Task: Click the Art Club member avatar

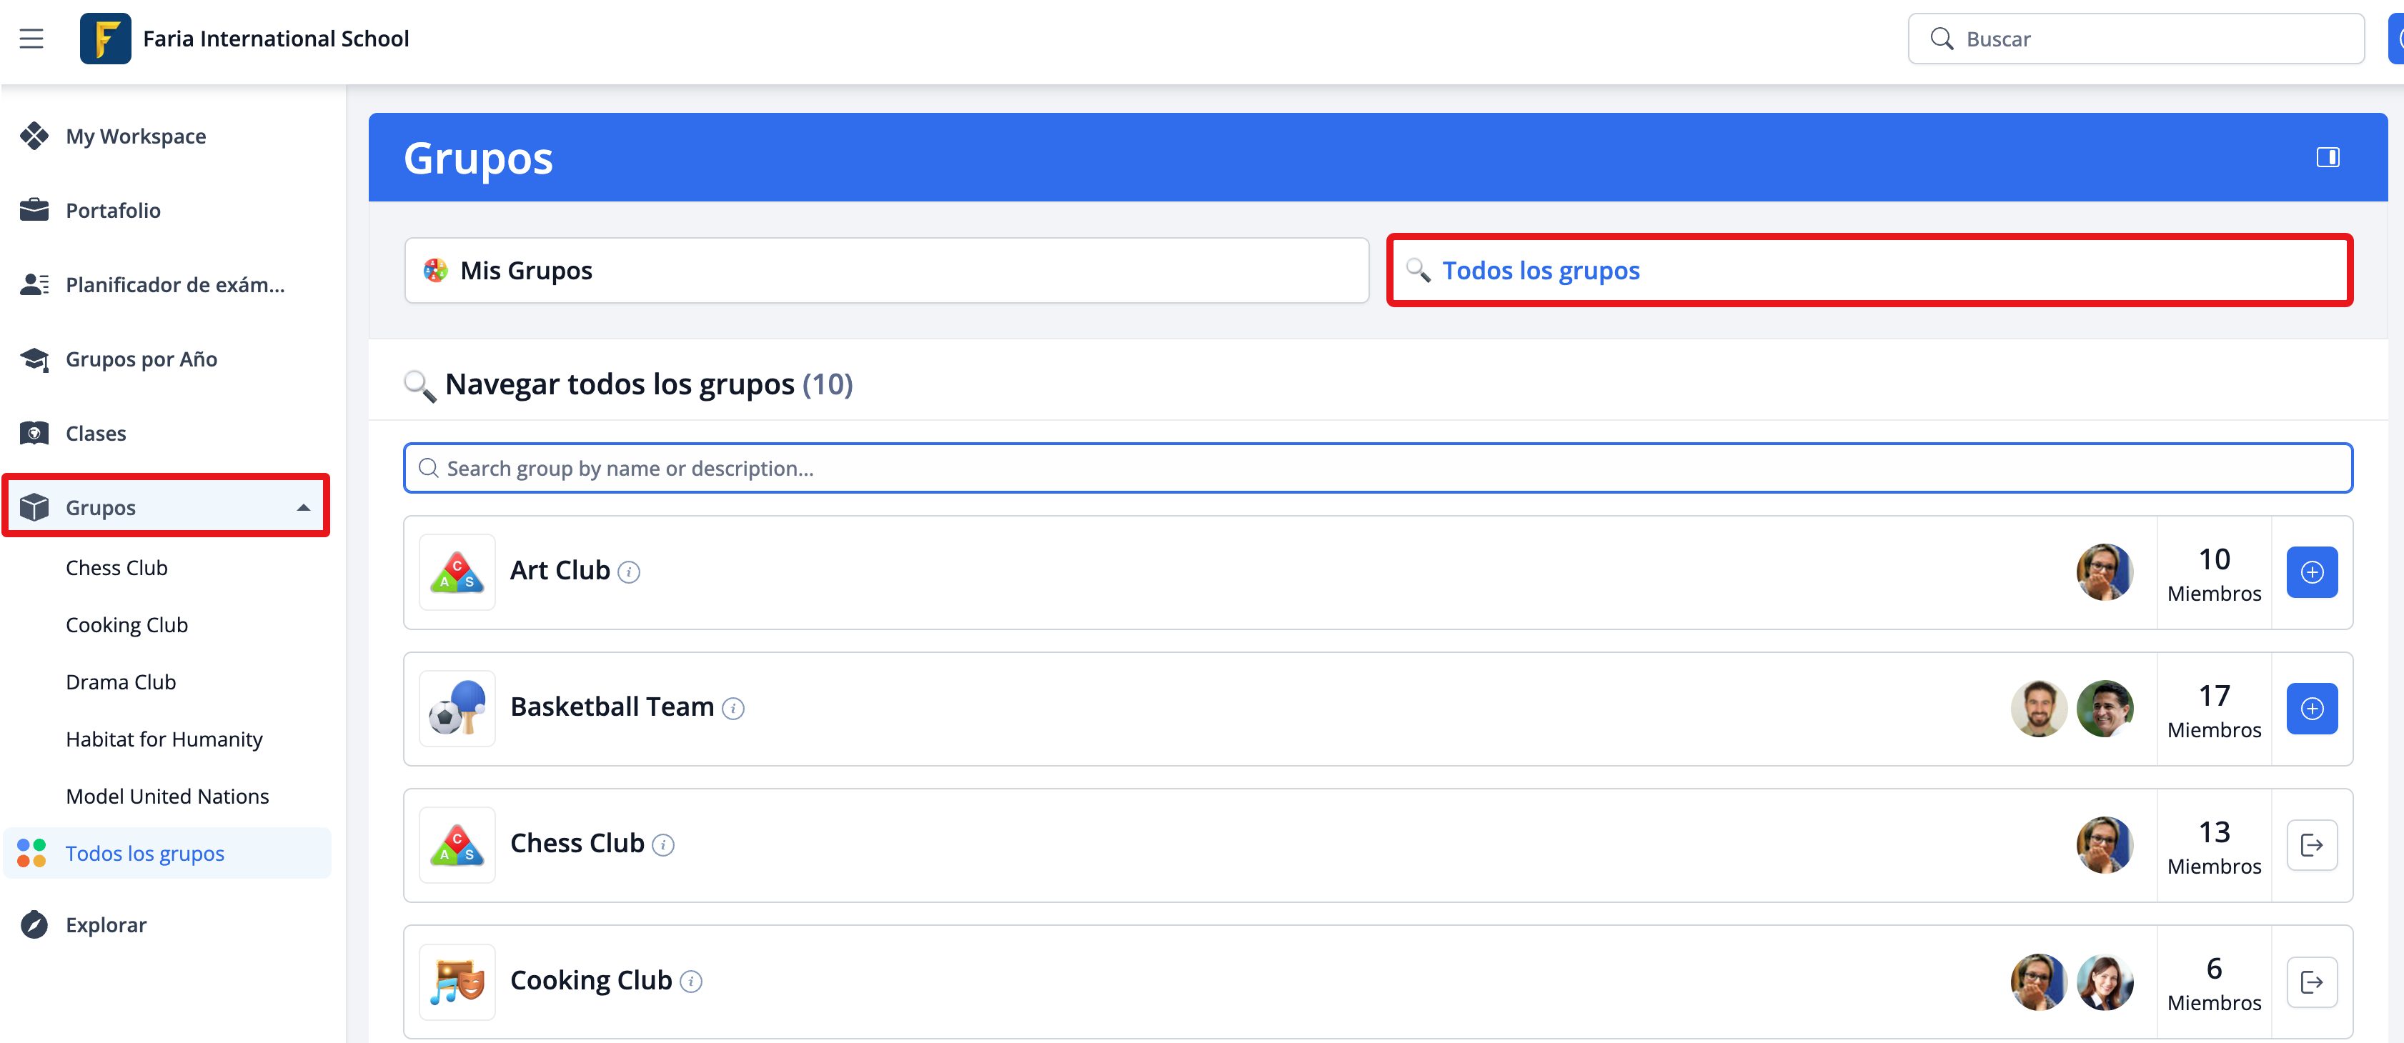Action: click(2104, 572)
